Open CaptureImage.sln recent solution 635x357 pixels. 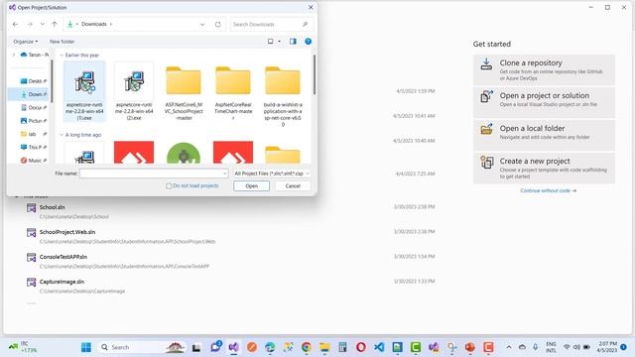[x=231, y=286]
